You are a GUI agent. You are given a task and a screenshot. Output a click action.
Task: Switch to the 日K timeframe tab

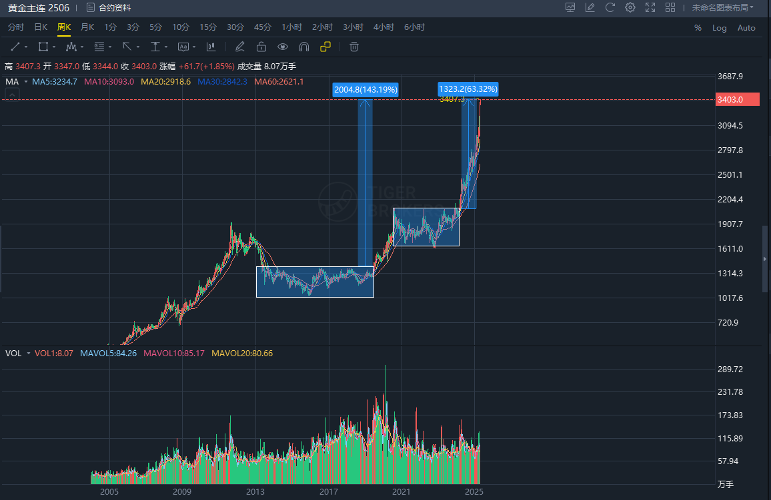pos(41,27)
